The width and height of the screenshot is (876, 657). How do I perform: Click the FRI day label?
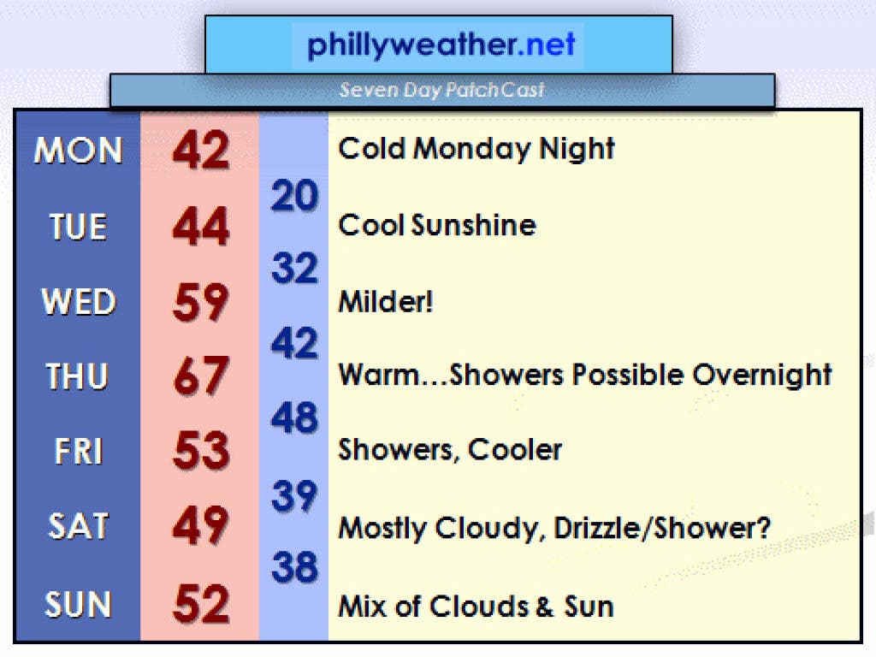tap(79, 451)
